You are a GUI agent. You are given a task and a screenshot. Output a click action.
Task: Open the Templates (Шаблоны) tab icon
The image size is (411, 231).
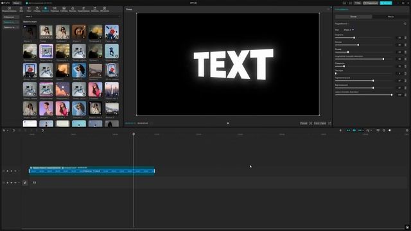95,8
